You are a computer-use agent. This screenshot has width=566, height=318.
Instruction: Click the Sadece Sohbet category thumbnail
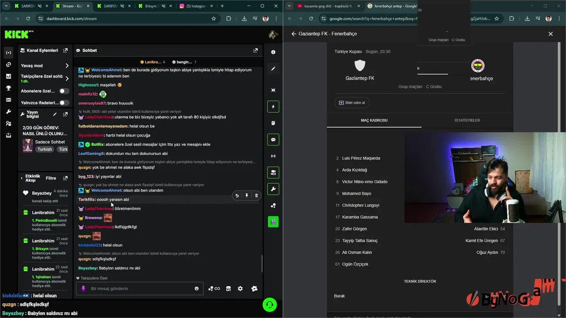point(27,145)
